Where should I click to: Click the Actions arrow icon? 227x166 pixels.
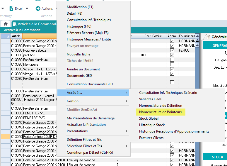coord(38,9)
